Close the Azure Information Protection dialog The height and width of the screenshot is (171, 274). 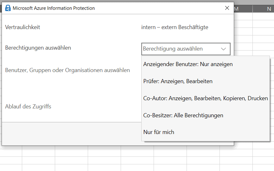(227, 8)
